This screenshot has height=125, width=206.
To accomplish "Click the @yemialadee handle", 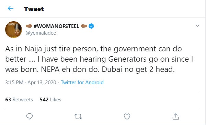I will coord(41,33).
